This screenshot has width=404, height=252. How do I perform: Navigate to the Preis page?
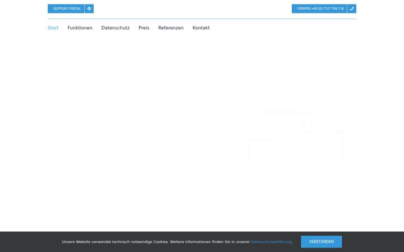144,28
